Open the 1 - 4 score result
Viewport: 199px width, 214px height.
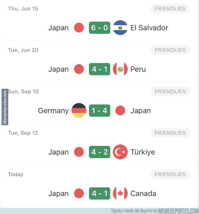click(99, 111)
